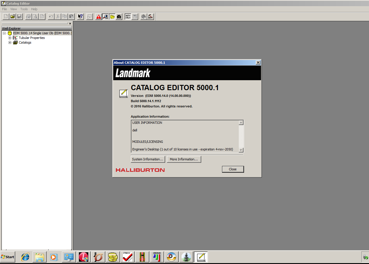This screenshot has width=369, height=264.
Task: Click the System Information button
Action: [x=148, y=159]
